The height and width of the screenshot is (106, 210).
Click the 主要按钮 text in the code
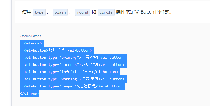click(x=90, y=57)
